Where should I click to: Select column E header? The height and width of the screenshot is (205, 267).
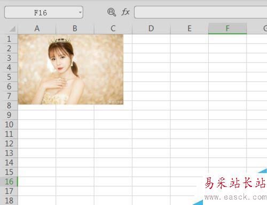tap(190, 28)
